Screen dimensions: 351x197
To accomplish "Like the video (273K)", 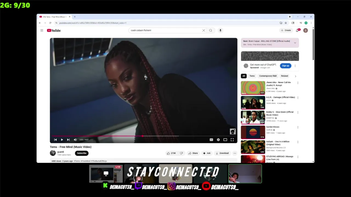I will click(x=171, y=153).
